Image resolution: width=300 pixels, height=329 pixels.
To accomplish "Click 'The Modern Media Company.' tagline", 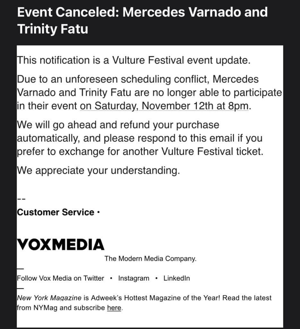I will coord(150,258).
